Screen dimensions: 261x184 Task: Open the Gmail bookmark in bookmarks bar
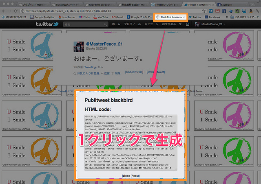click(117, 17)
